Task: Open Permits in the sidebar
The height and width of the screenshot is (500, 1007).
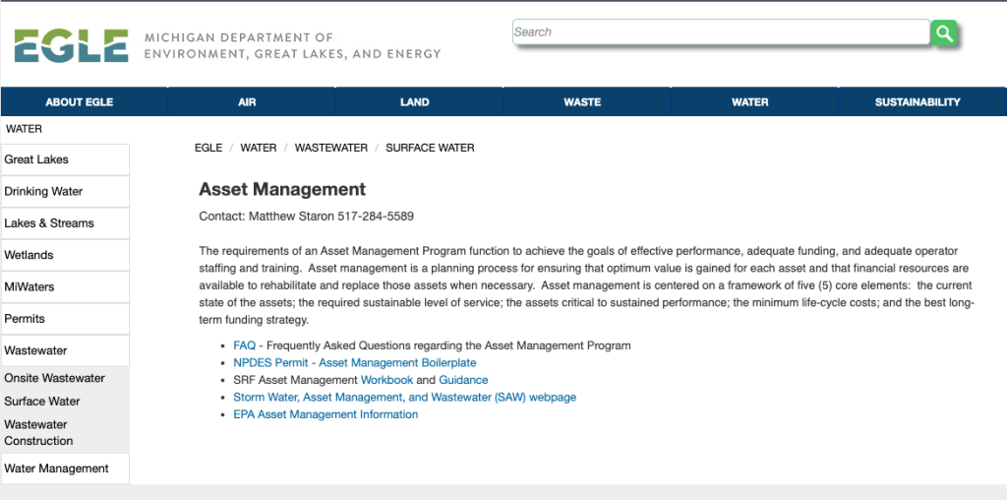Action: coord(65,319)
